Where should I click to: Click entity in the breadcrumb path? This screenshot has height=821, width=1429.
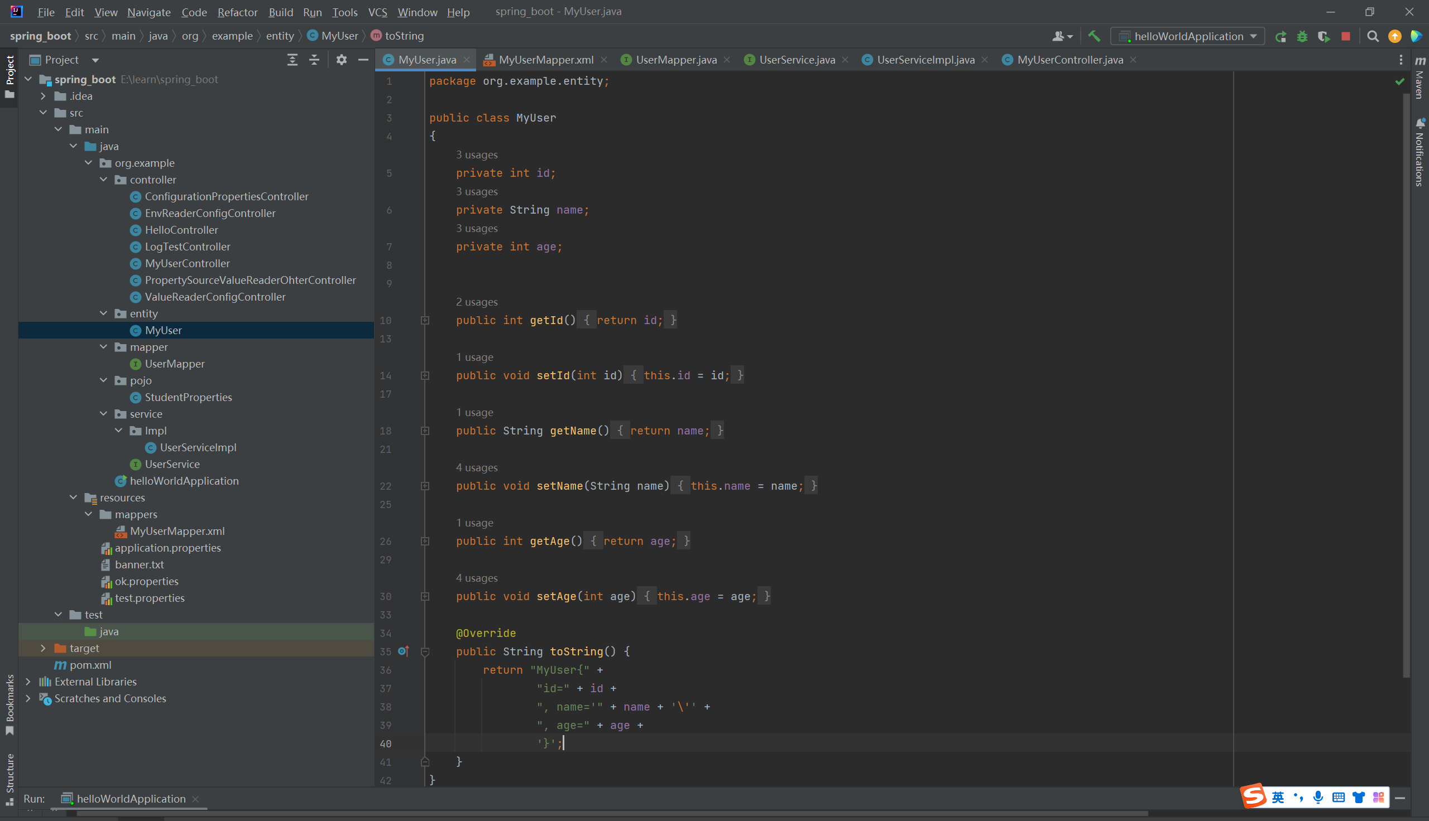pyautogui.click(x=280, y=36)
